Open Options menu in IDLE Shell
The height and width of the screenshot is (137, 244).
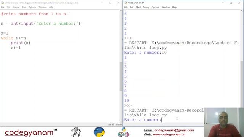pyautogui.click(x=156, y=7)
